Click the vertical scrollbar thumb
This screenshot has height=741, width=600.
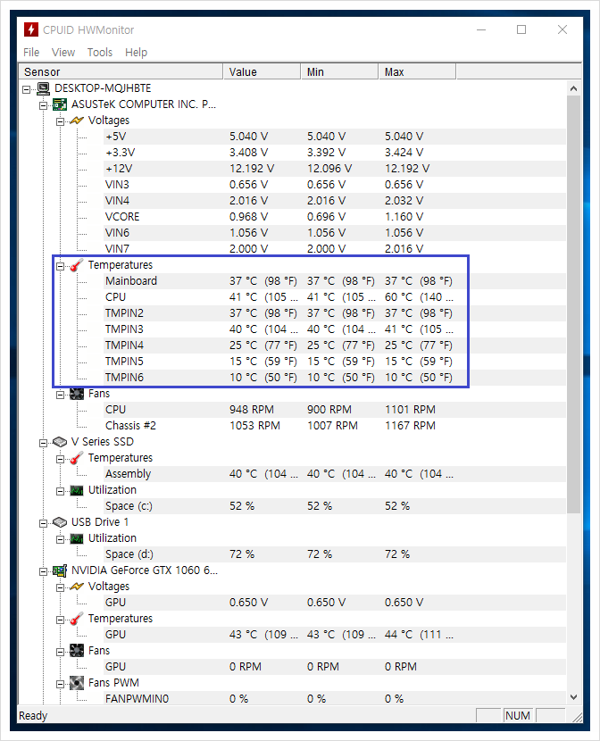point(573,304)
